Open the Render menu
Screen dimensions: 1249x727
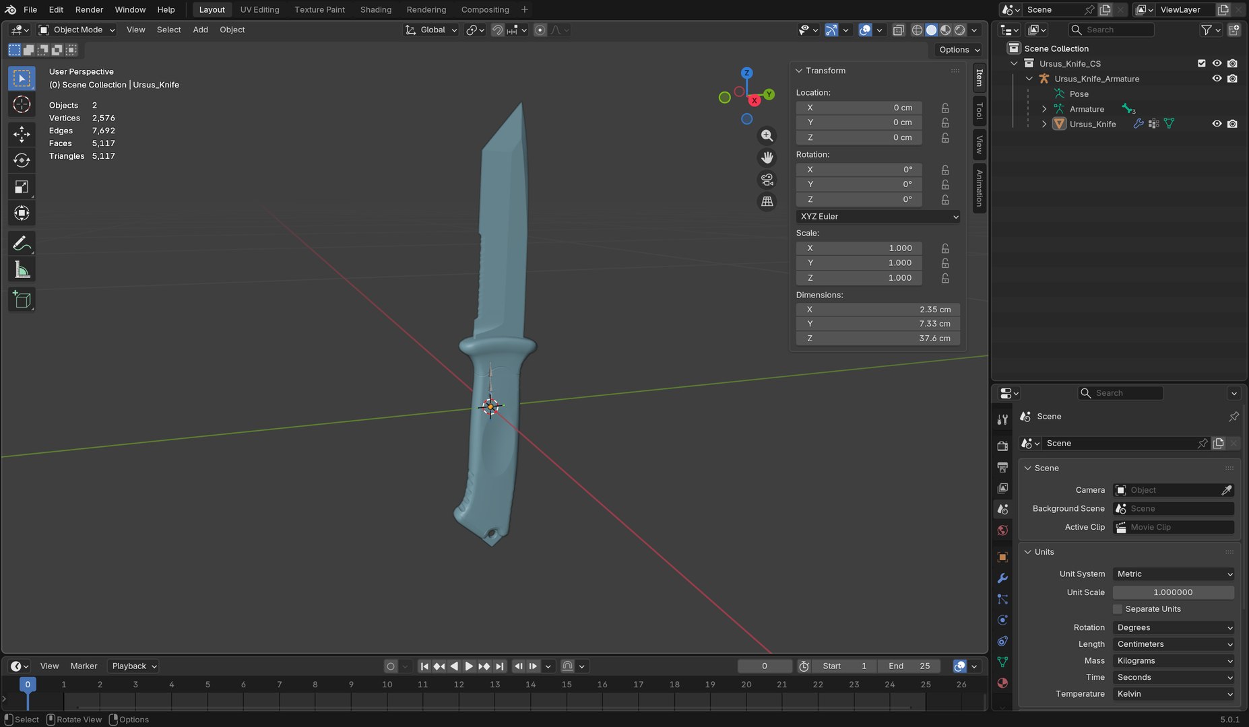[89, 9]
